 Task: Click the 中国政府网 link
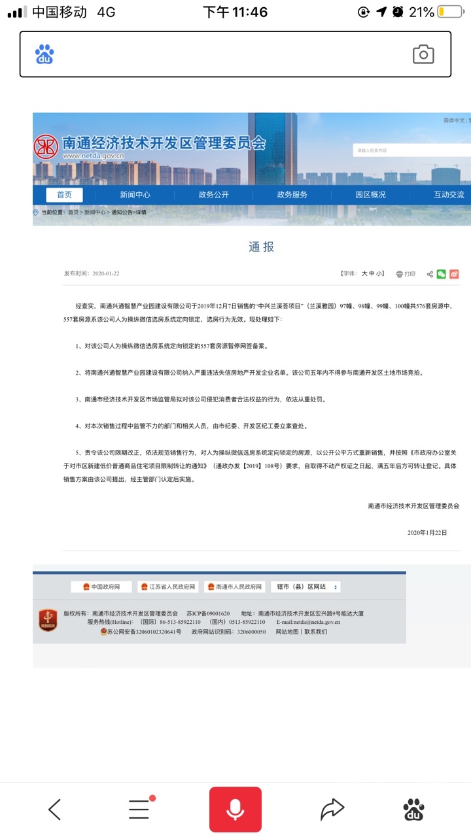(x=101, y=587)
